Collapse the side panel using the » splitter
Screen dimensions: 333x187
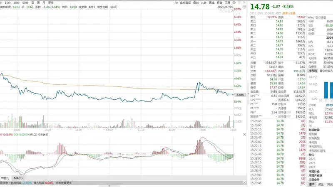pos(248,94)
